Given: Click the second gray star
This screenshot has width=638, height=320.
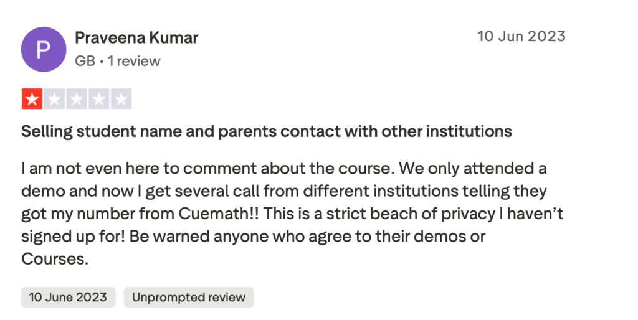Looking at the screenshot, I should pos(54,99).
